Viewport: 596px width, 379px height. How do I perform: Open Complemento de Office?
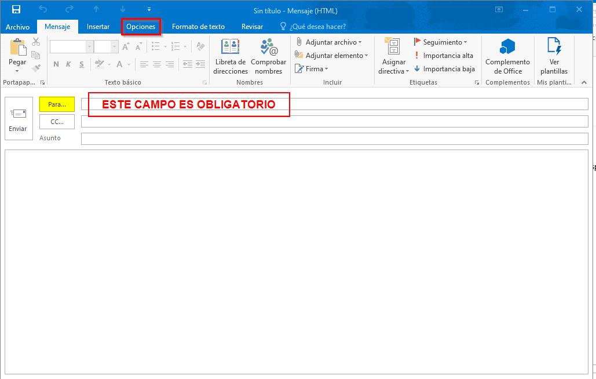click(507, 55)
